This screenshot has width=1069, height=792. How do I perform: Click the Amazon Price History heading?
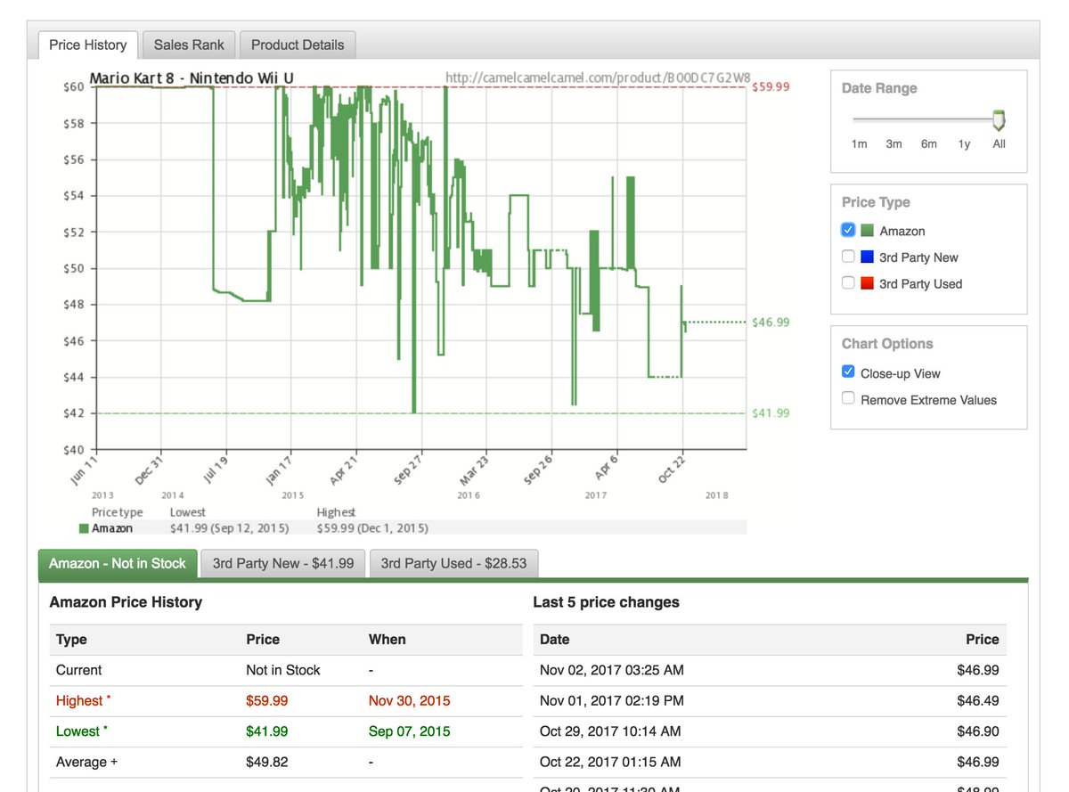(x=126, y=602)
